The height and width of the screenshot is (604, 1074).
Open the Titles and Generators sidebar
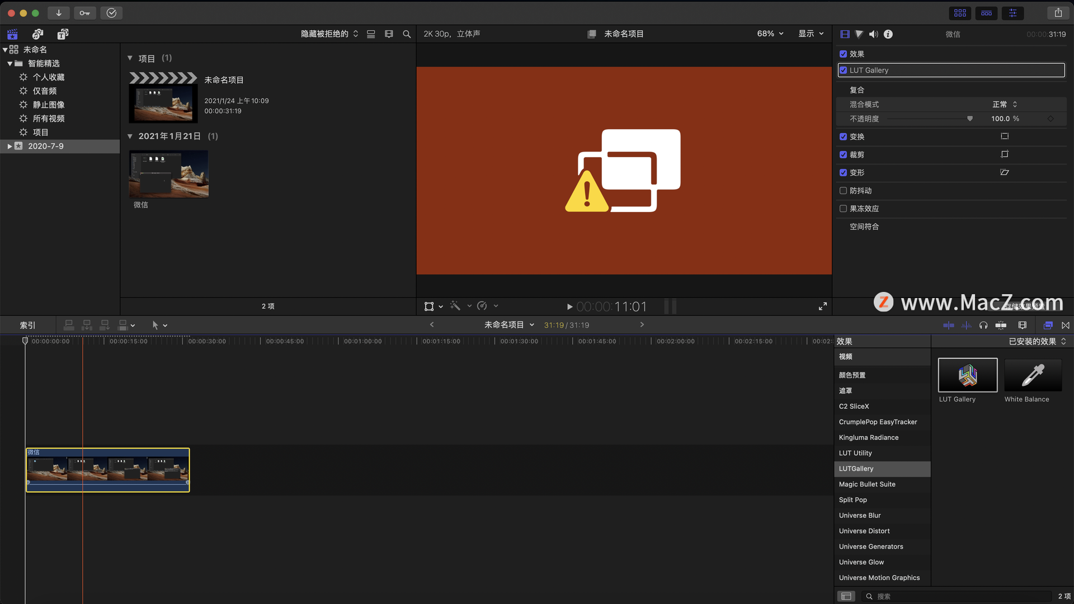tap(63, 34)
